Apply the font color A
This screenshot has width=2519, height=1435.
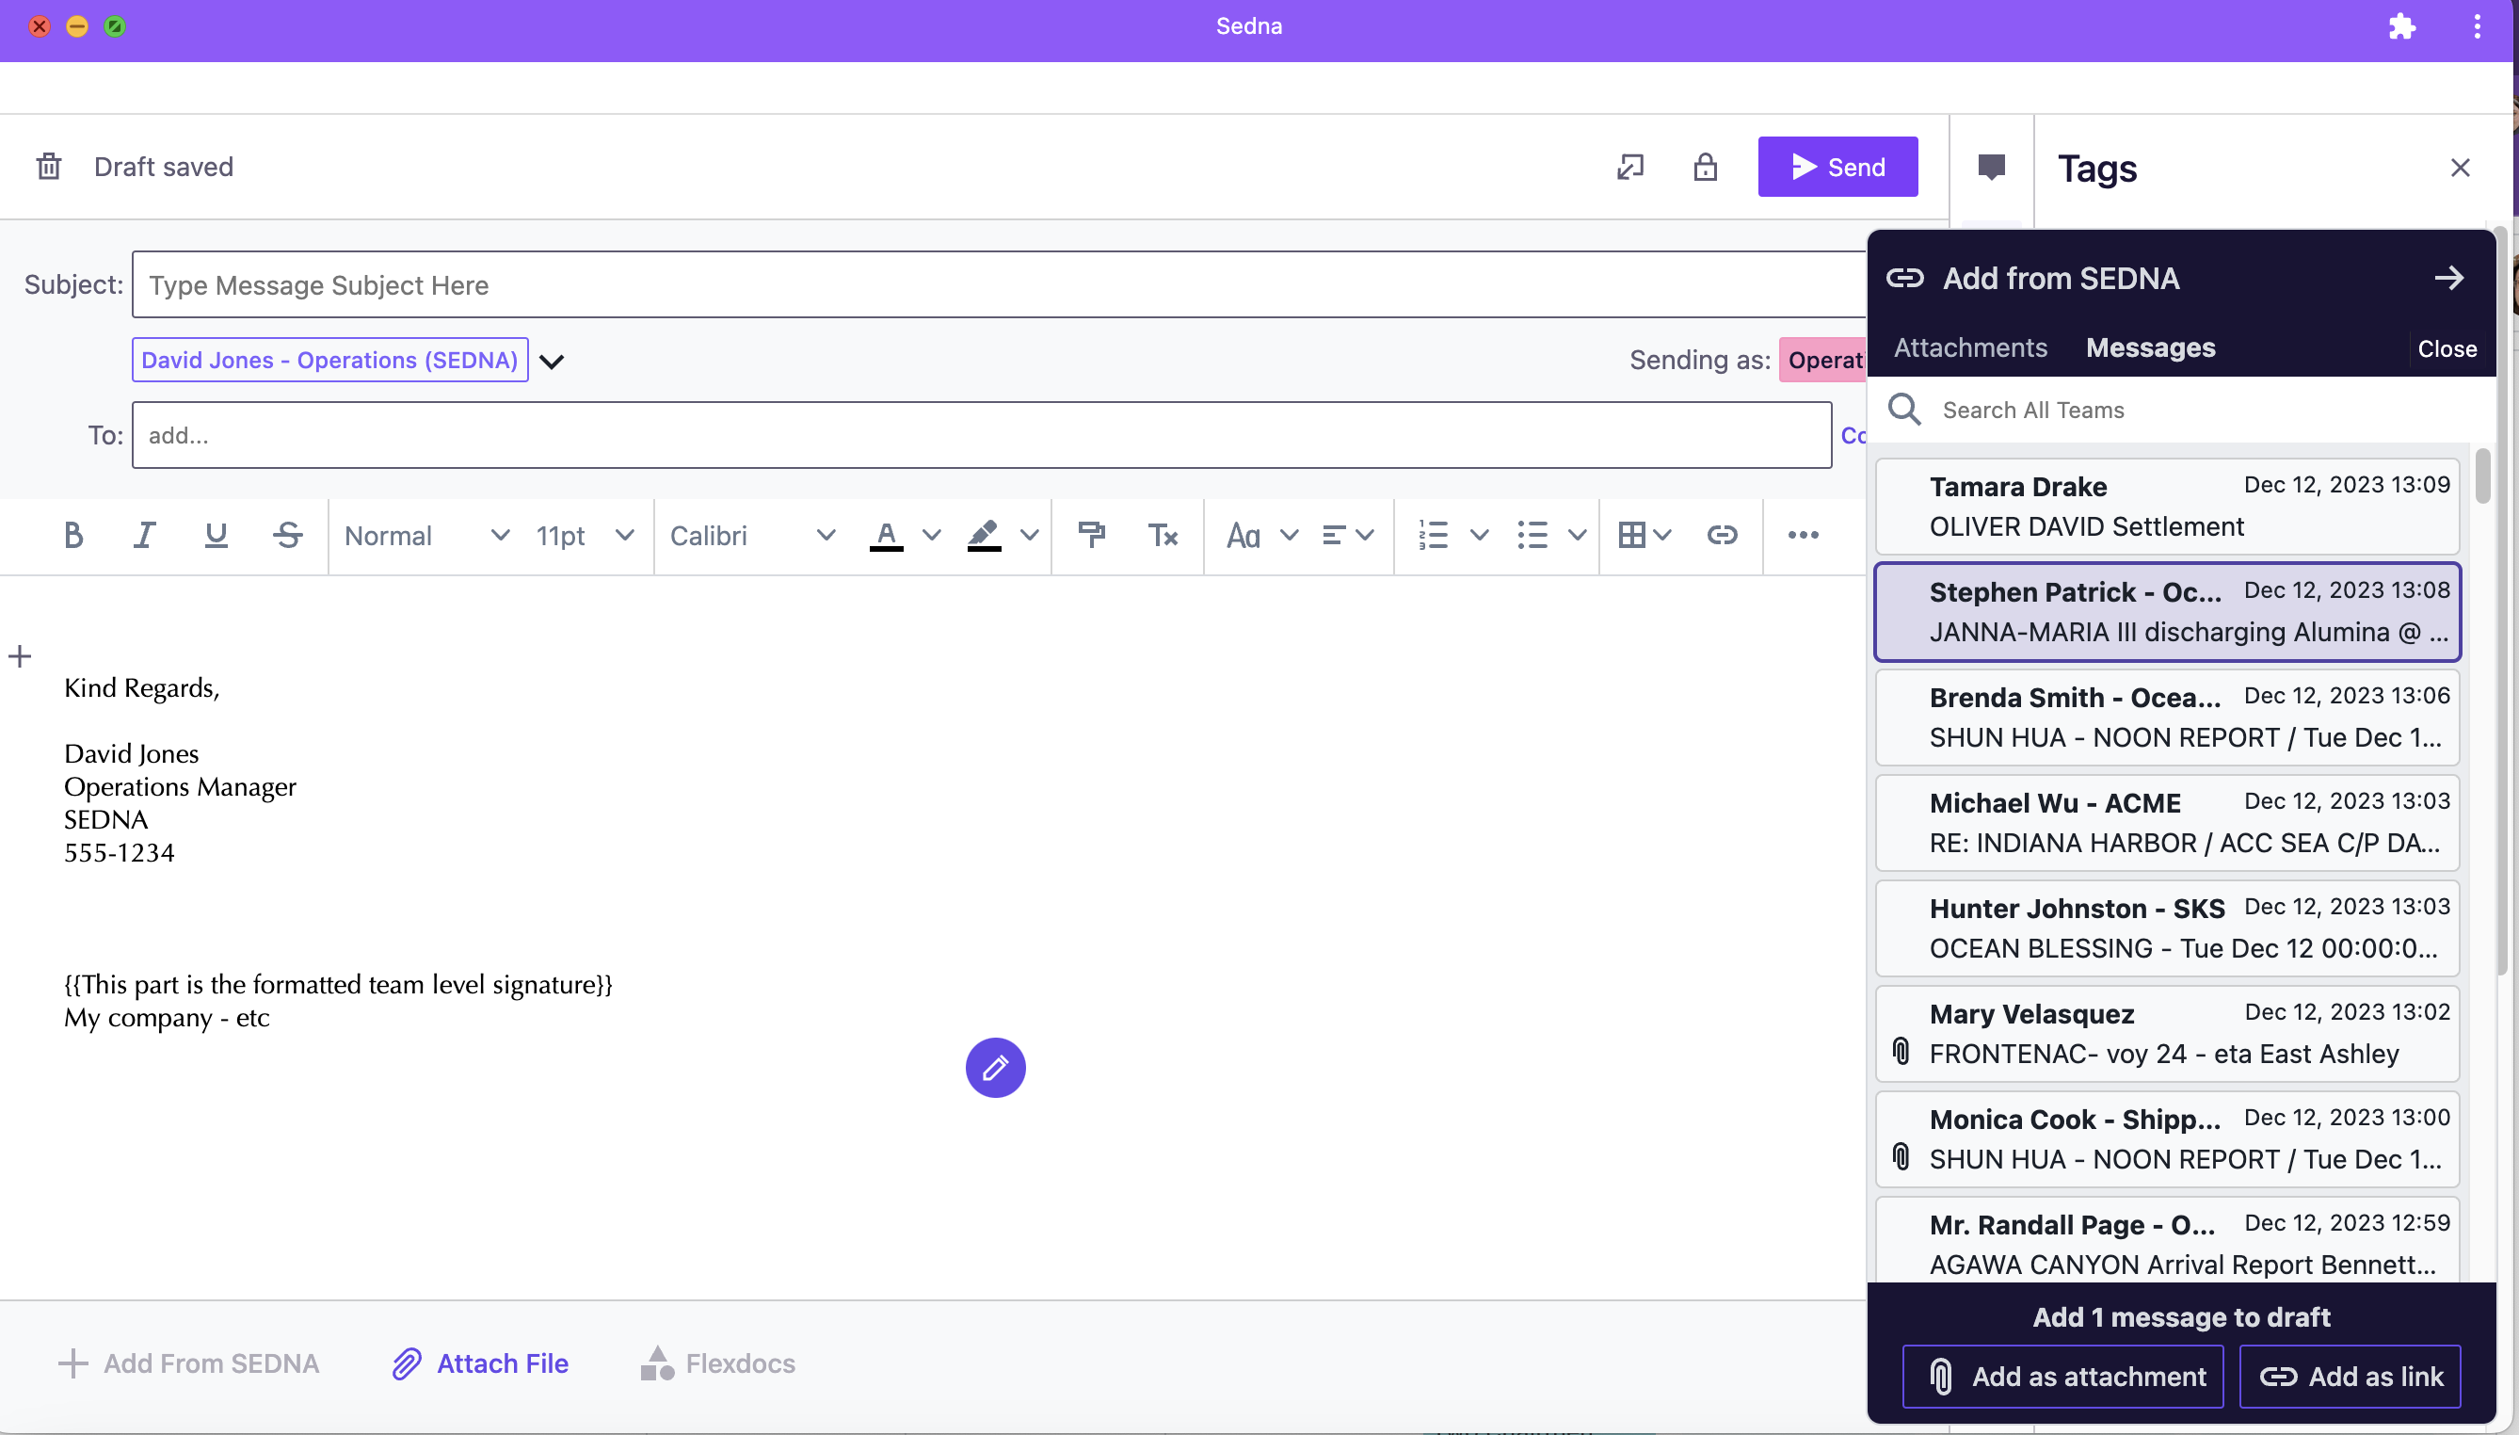pyautogui.click(x=886, y=535)
